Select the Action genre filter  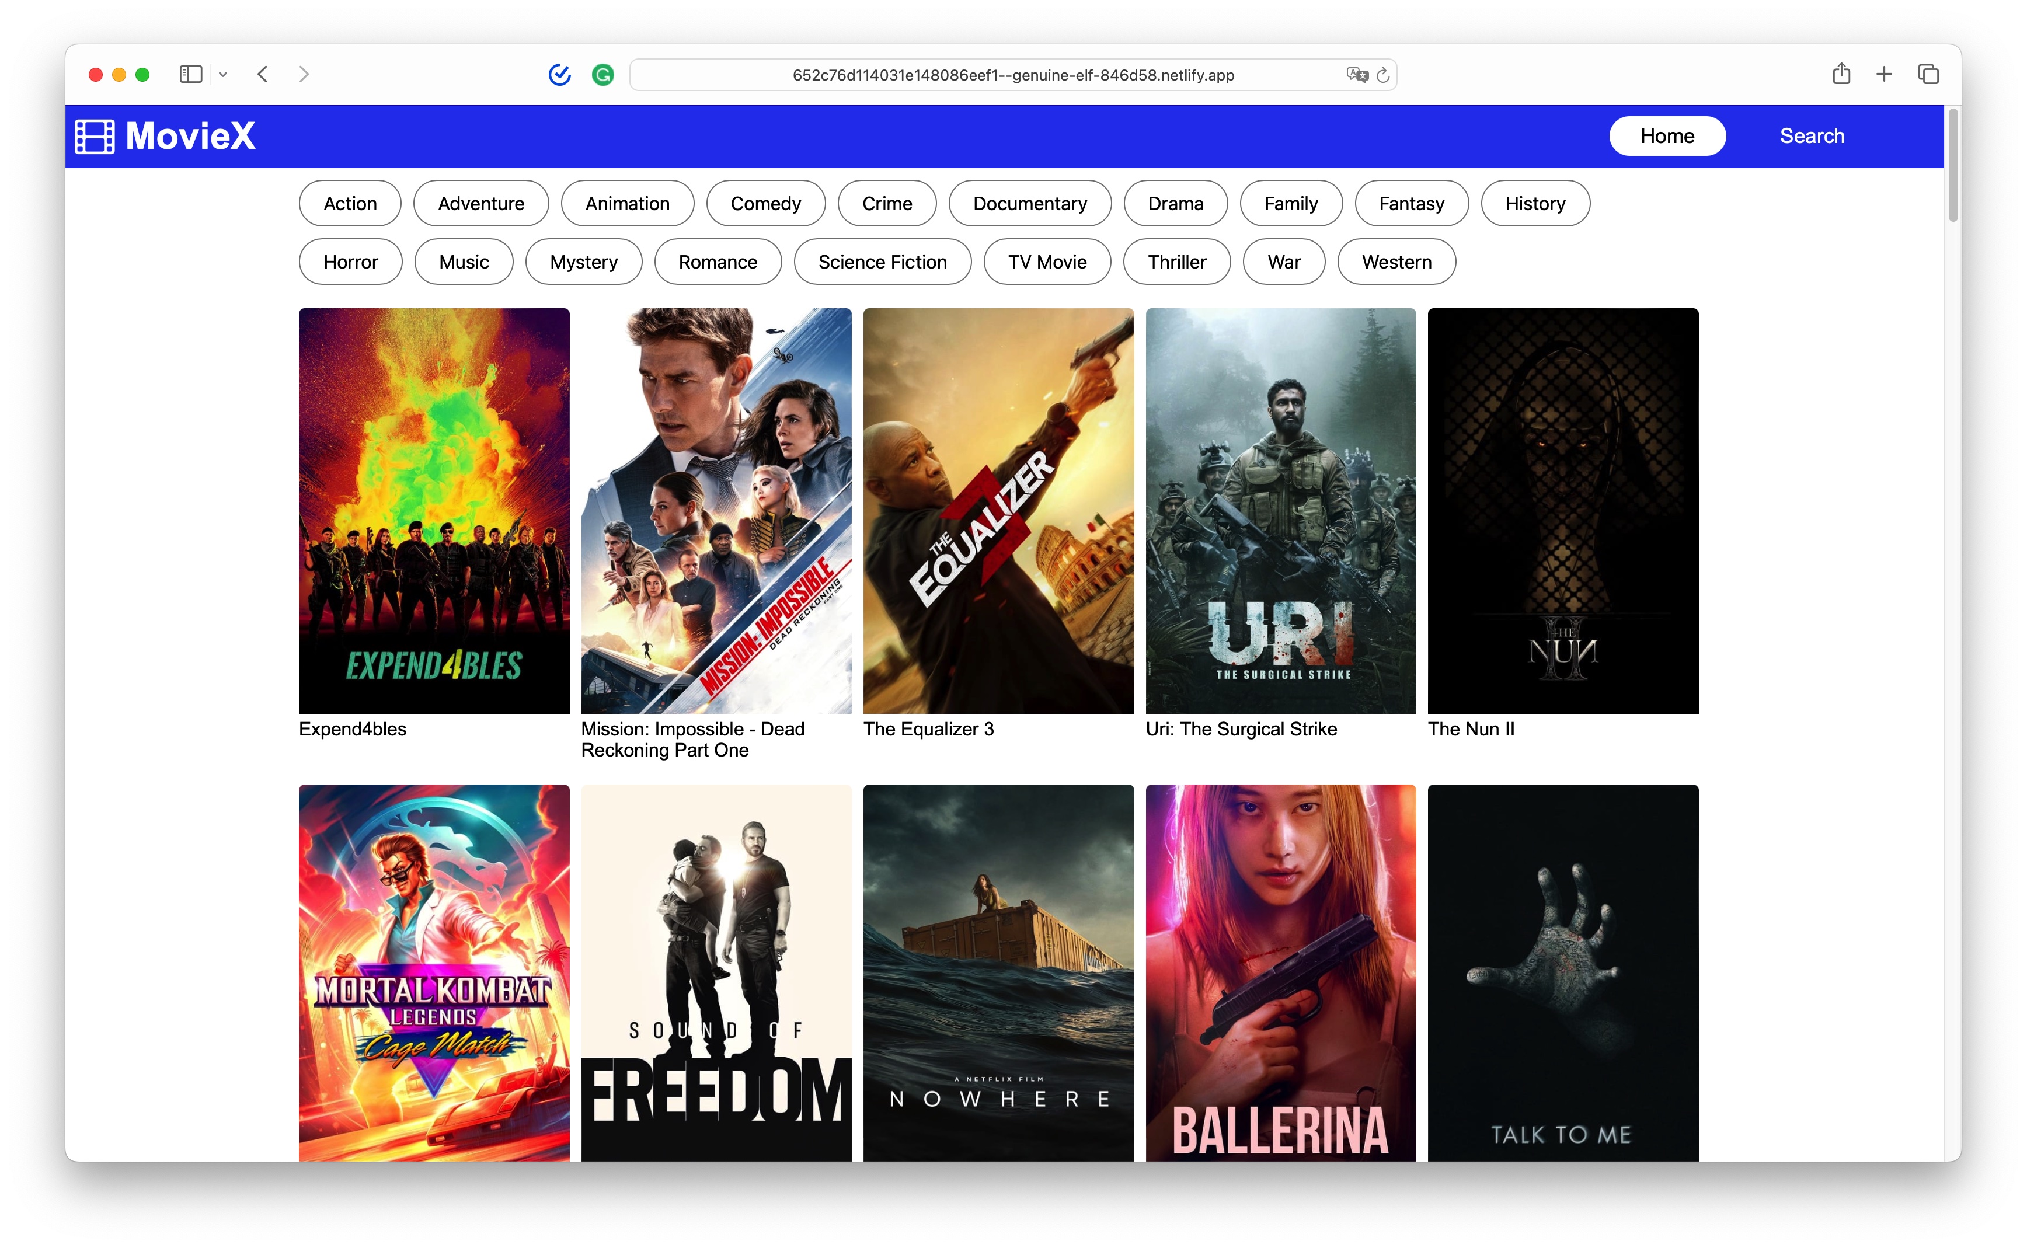349,203
